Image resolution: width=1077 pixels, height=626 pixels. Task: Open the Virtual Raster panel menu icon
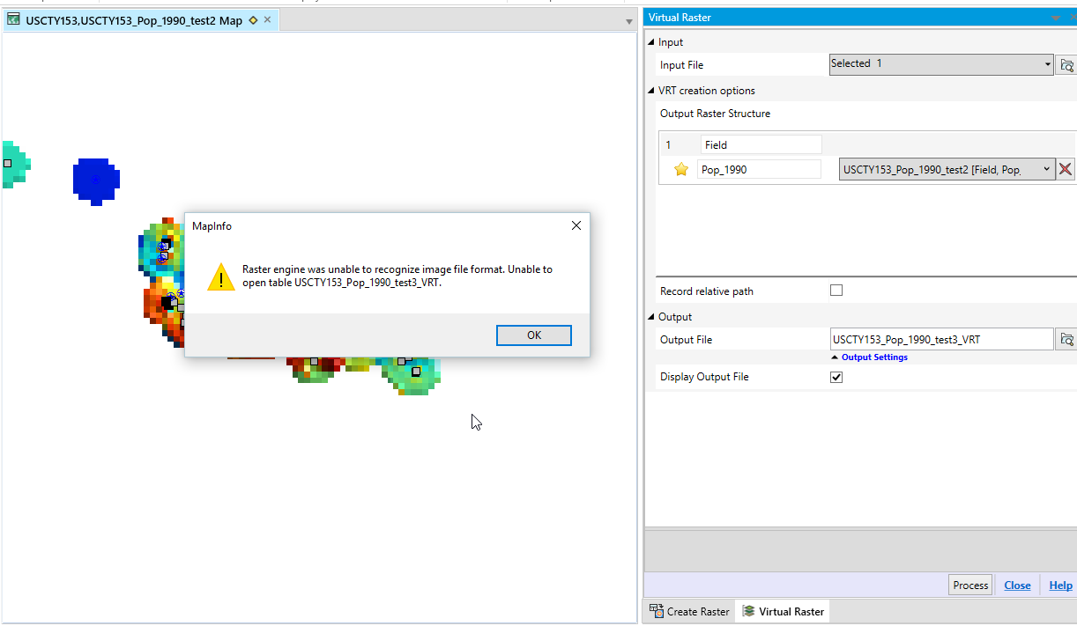1055,17
